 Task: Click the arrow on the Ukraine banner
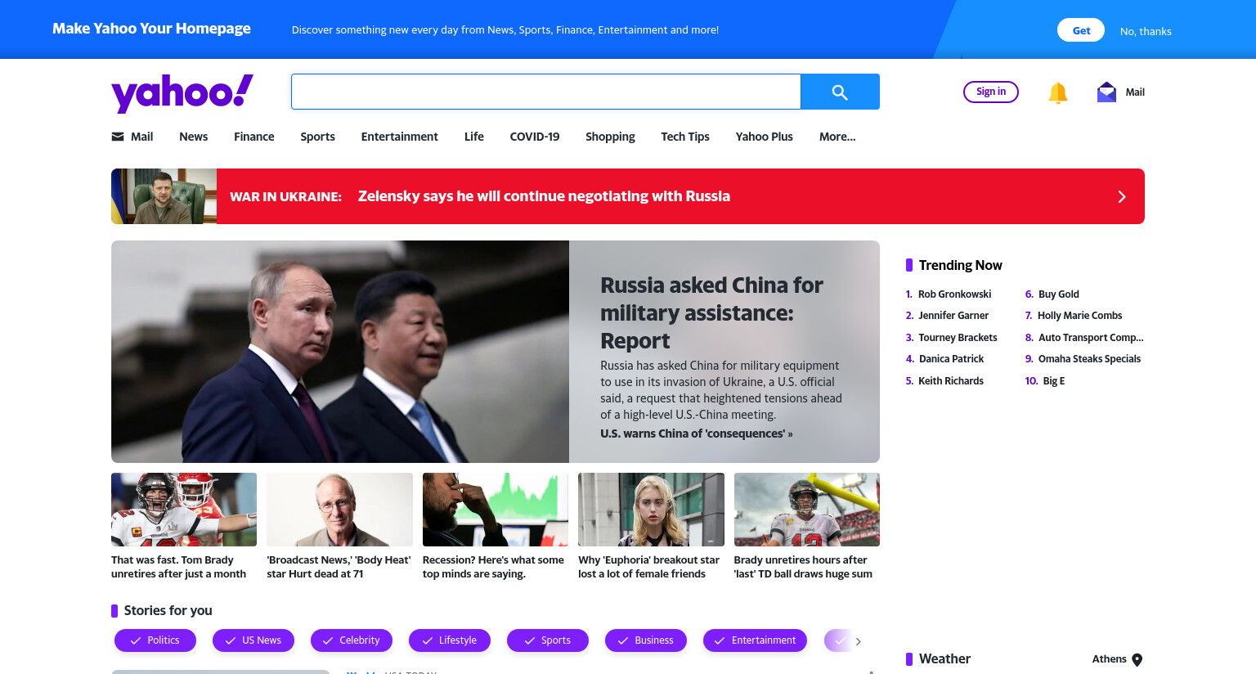pos(1122,196)
